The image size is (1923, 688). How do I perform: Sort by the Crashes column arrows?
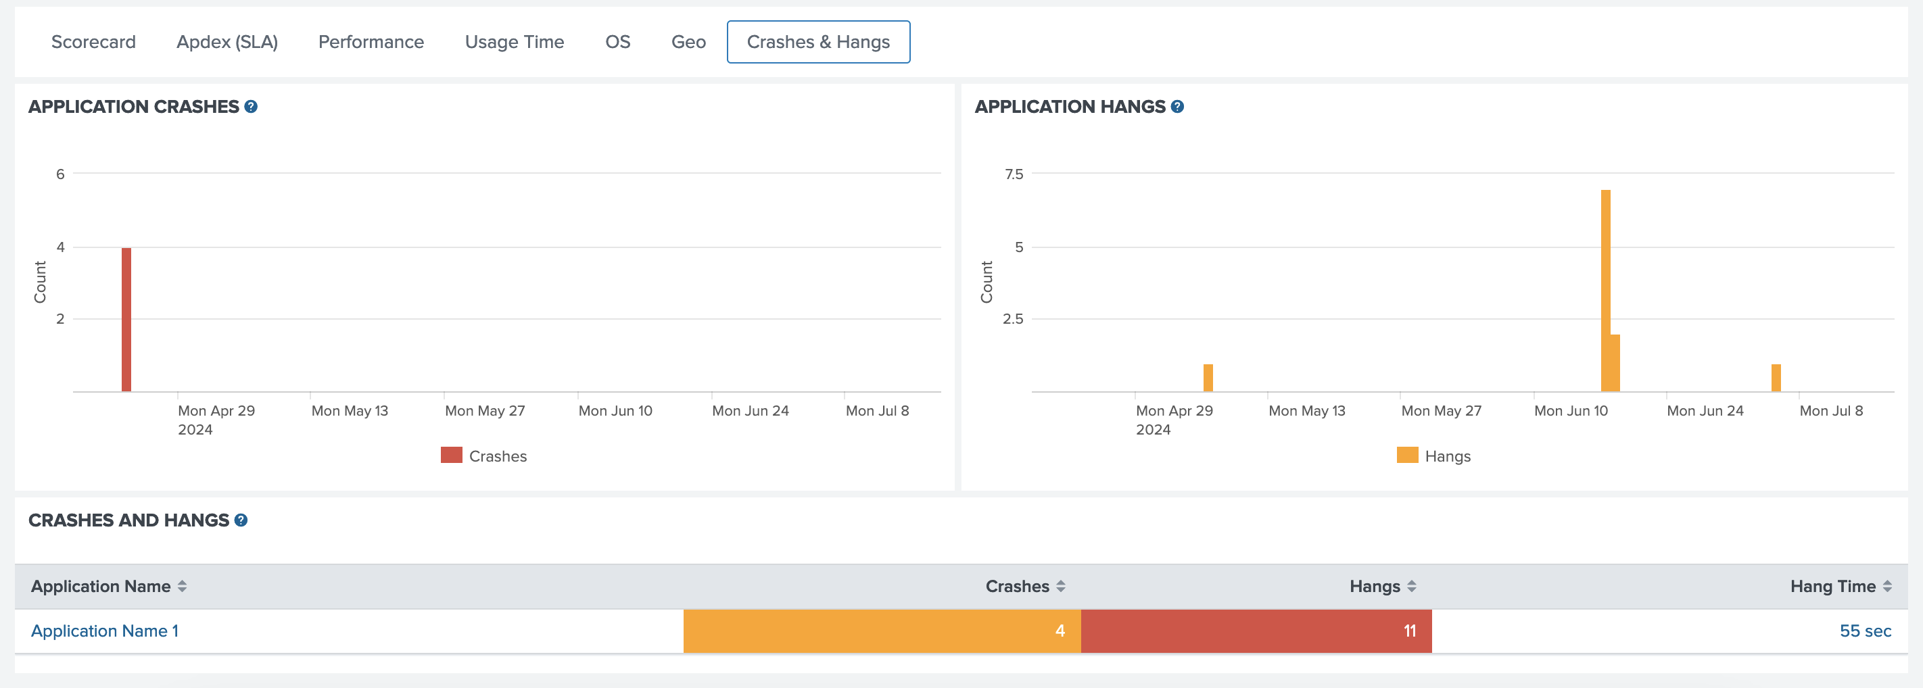(x=1061, y=587)
